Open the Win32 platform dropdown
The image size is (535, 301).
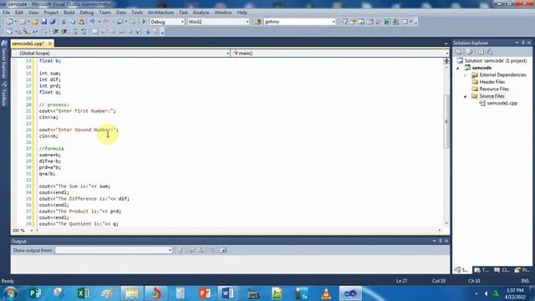coord(247,22)
